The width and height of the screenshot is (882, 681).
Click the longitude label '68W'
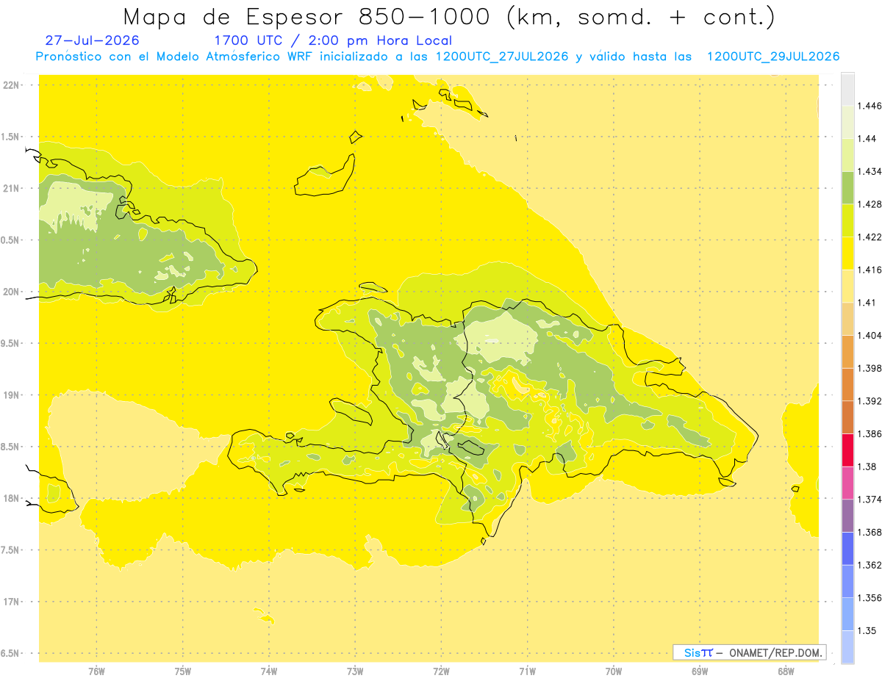pos(786,671)
